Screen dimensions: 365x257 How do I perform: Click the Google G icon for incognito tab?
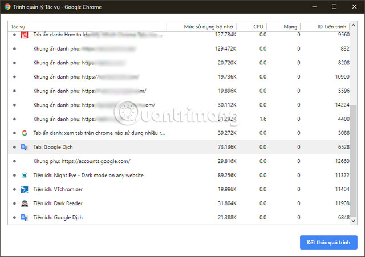click(x=25, y=133)
